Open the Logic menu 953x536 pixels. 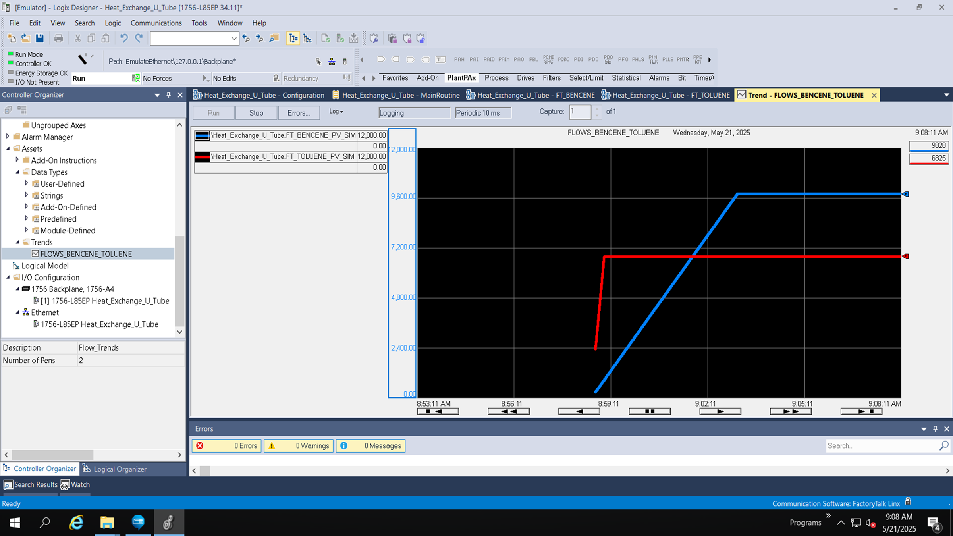[x=113, y=23]
